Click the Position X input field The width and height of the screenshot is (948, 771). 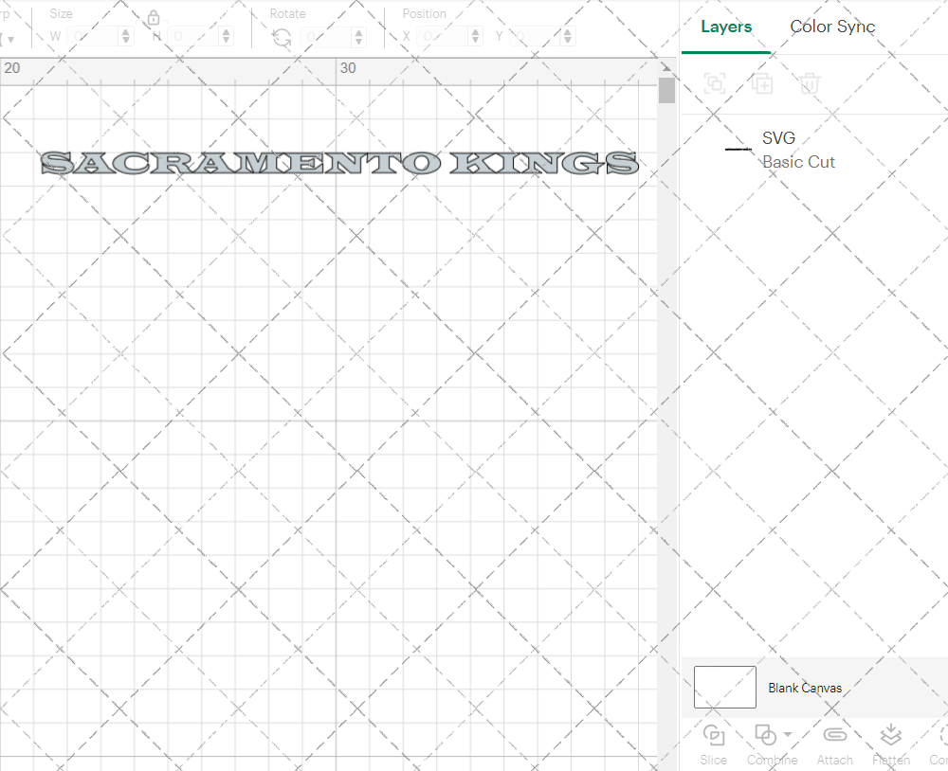[x=443, y=36]
